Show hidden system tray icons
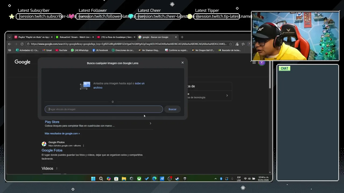344x193 pixels. pos(216,179)
